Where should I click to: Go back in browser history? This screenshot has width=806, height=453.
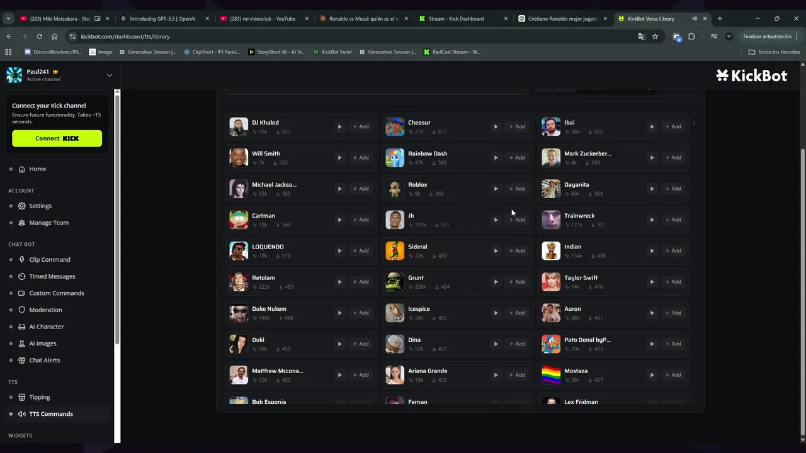9,36
